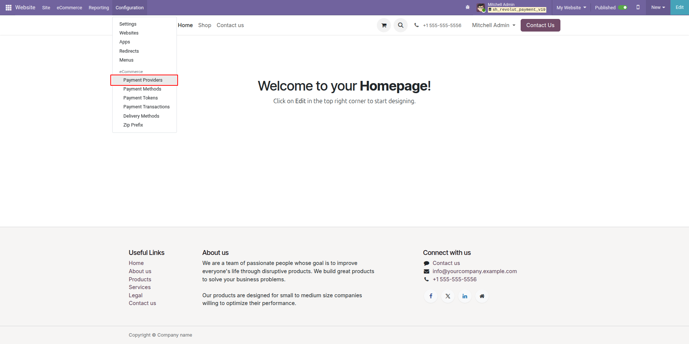
Task: Select Redirects menu entry
Action: pos(145,51)
